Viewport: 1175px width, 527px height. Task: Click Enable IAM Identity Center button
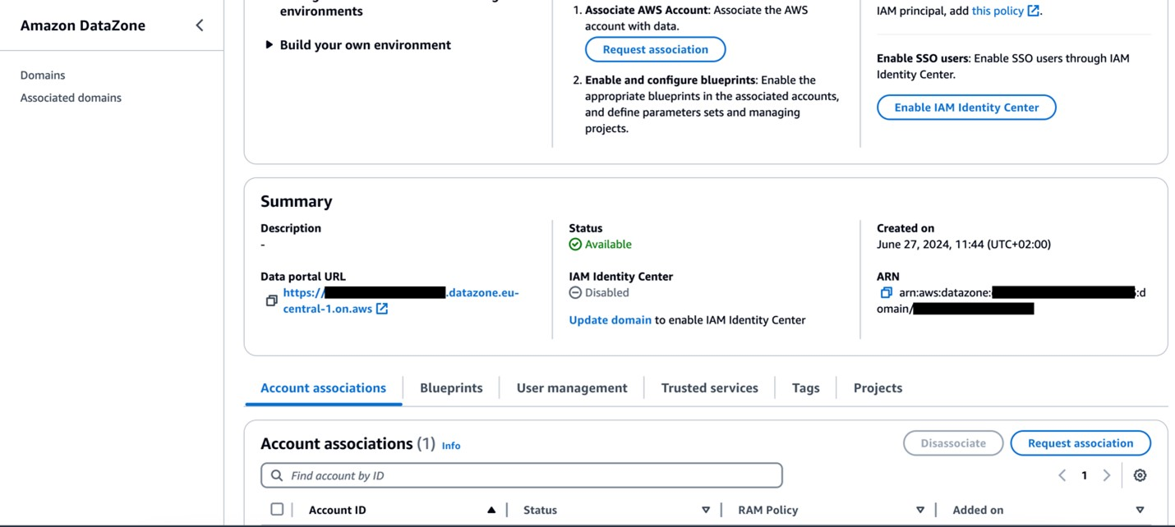(966, 108)
